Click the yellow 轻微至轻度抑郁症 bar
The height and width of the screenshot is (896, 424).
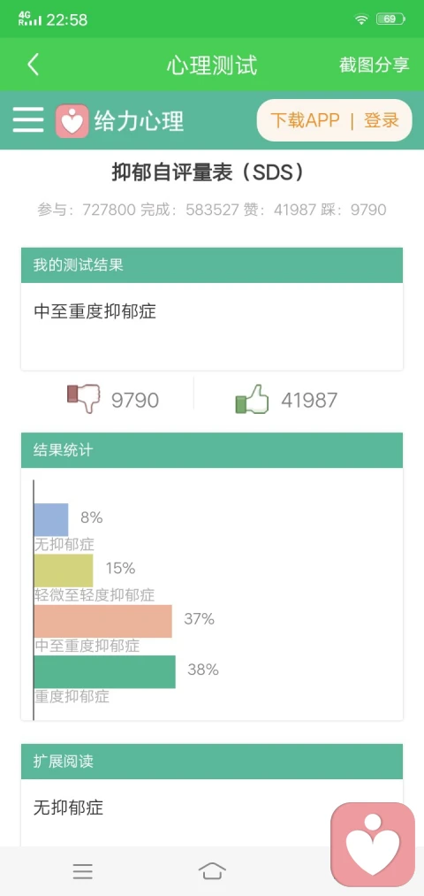[64, 570]
